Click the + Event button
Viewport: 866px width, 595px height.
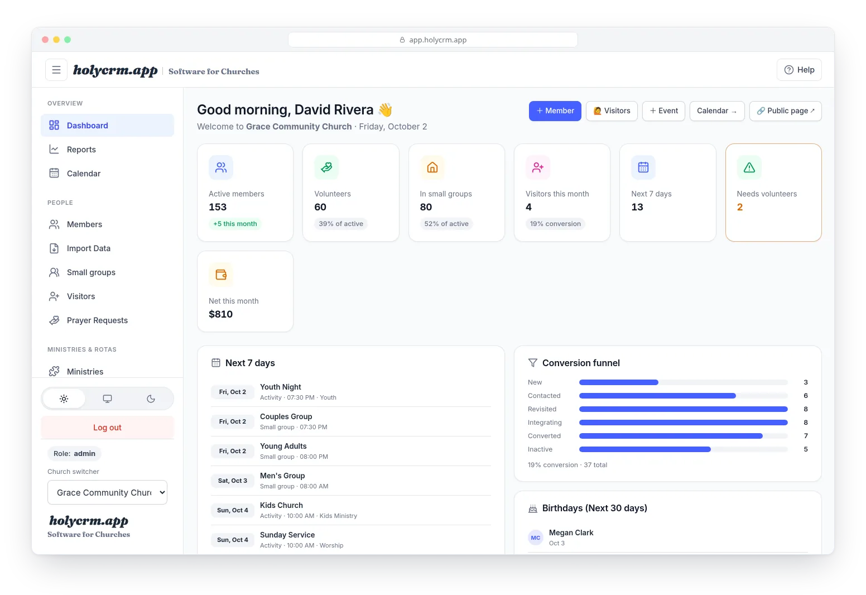click(x=663, y=111)
